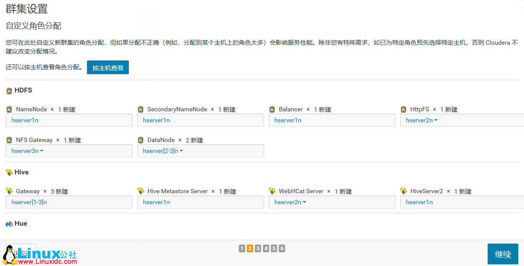Click the SecondaryNameNode role icon
This screenshot has width=524, height=266.
[141, 109]
